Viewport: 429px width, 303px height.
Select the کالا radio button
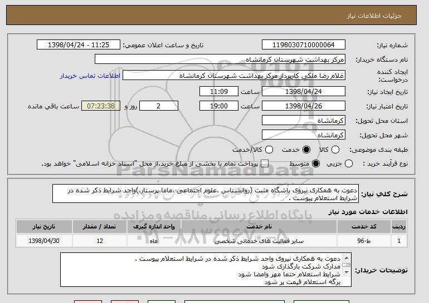pos(335,150)
